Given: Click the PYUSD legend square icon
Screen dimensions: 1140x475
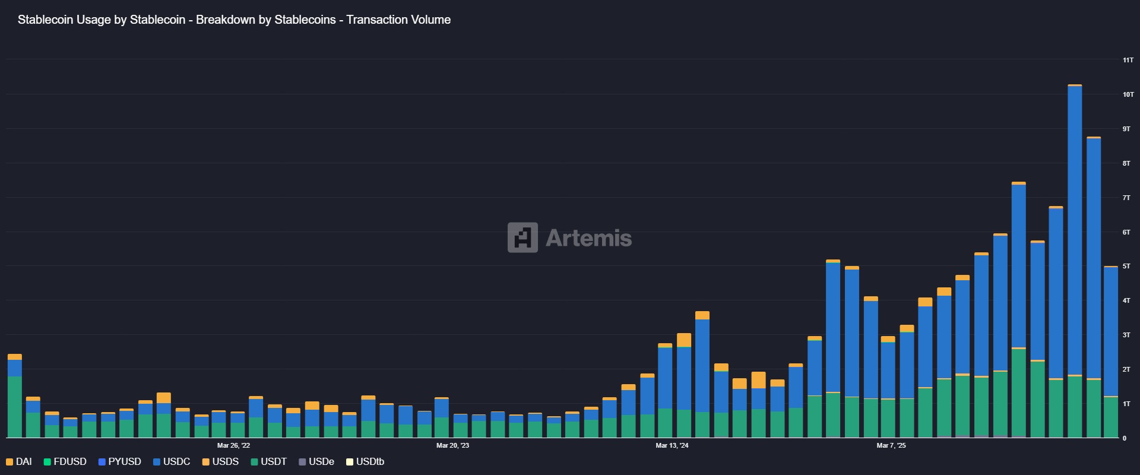Looking at the screenshot, I should (102, 462).
